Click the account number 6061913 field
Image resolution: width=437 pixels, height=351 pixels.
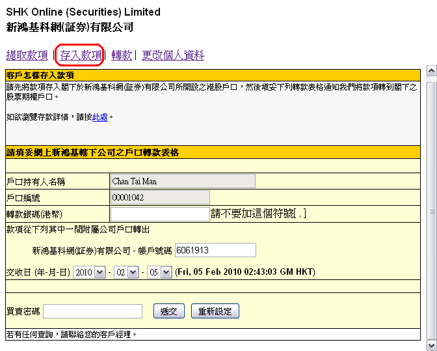click(215, 250)
